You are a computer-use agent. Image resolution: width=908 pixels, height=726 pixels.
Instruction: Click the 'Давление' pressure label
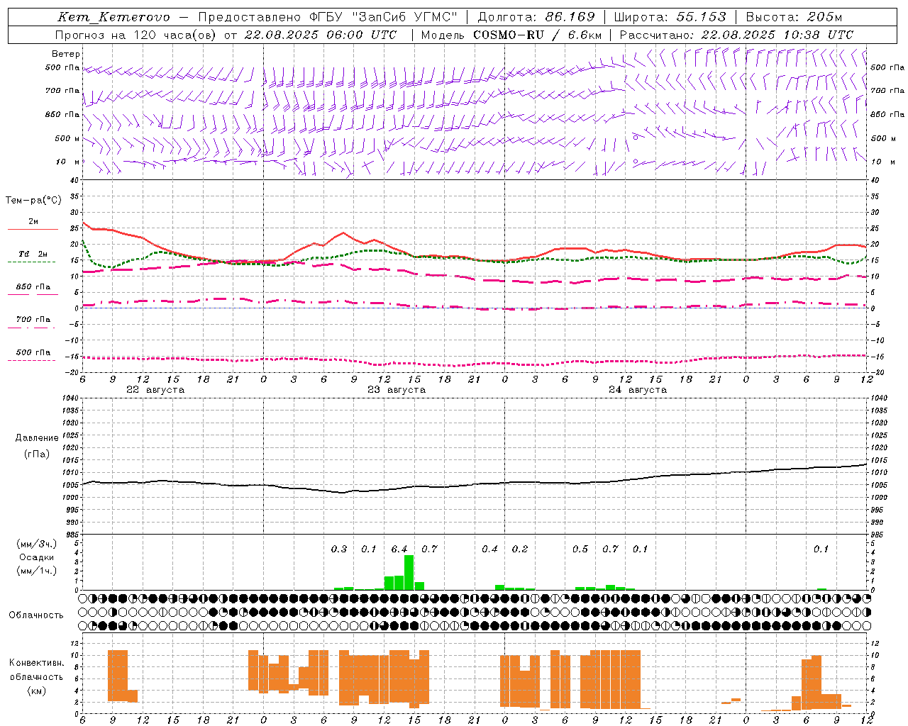(x=37, y=438)
